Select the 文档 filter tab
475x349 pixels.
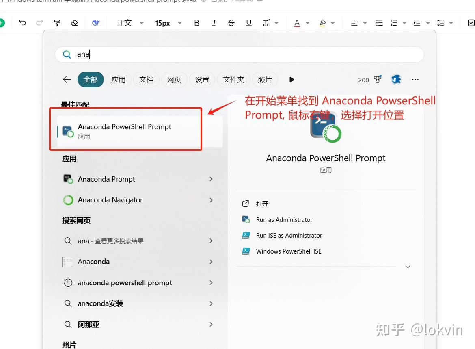coord(146,79)
